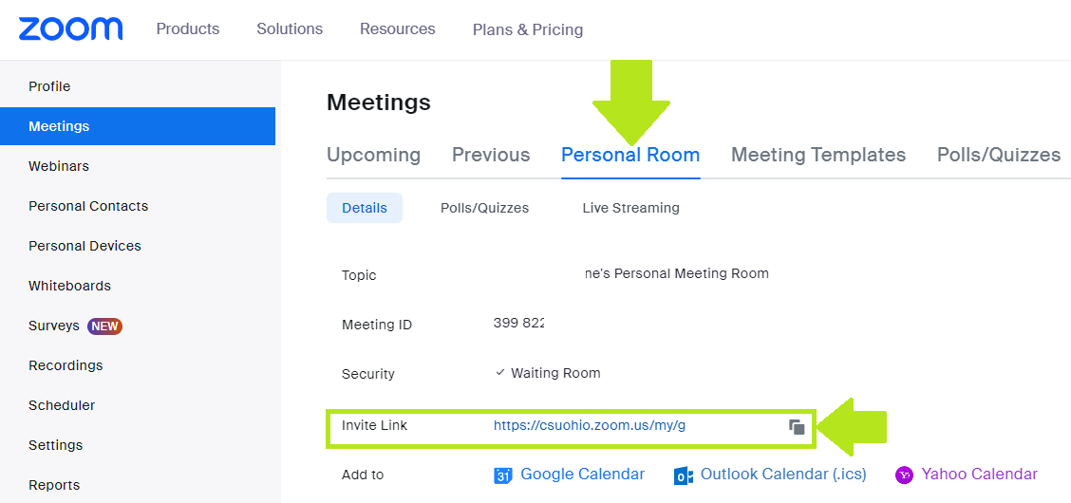The height and width of the screenshot is (503, 1071).
Task: Click the Outlook Calendar icon
Action: coord(683,475)
